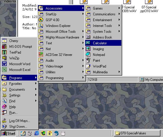Click the Cherry program icon

coord(4,41)
